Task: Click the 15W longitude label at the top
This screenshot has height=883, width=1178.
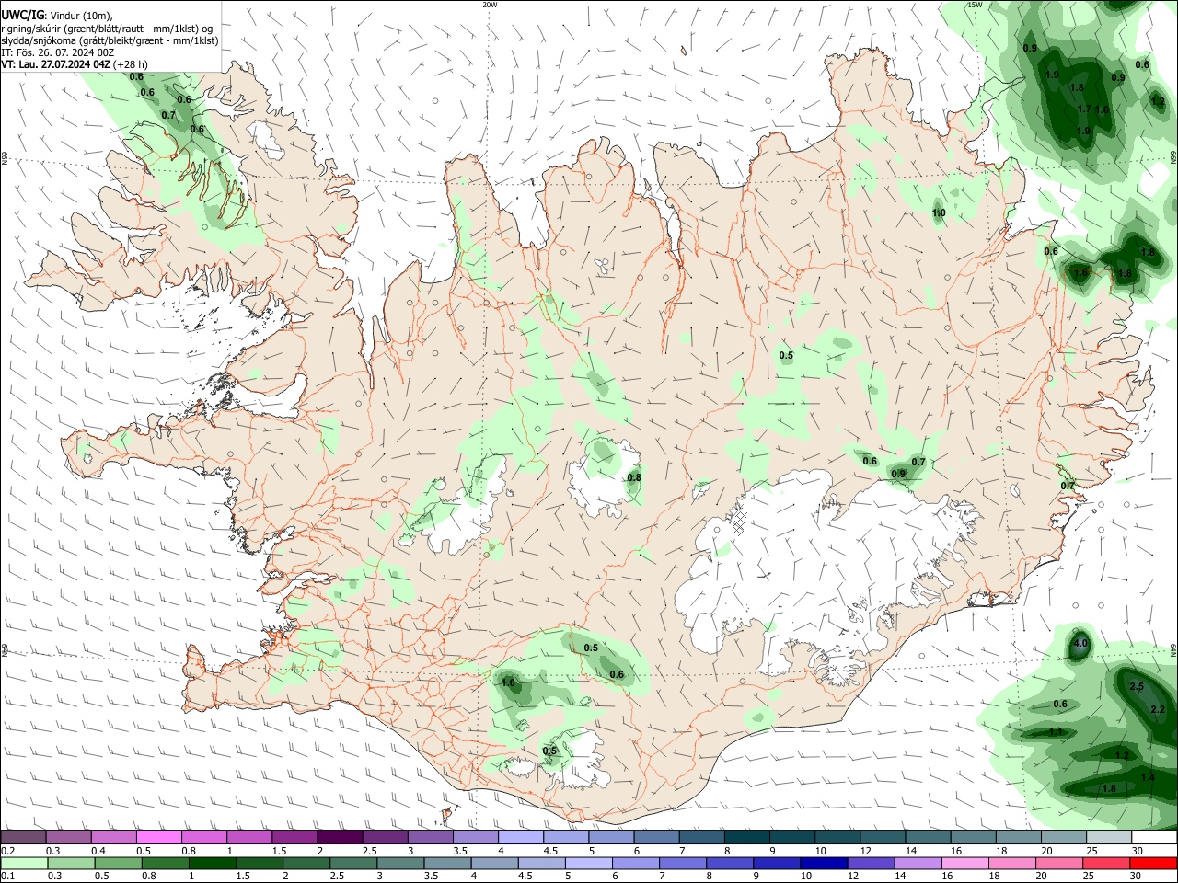Action: point(975,5)
